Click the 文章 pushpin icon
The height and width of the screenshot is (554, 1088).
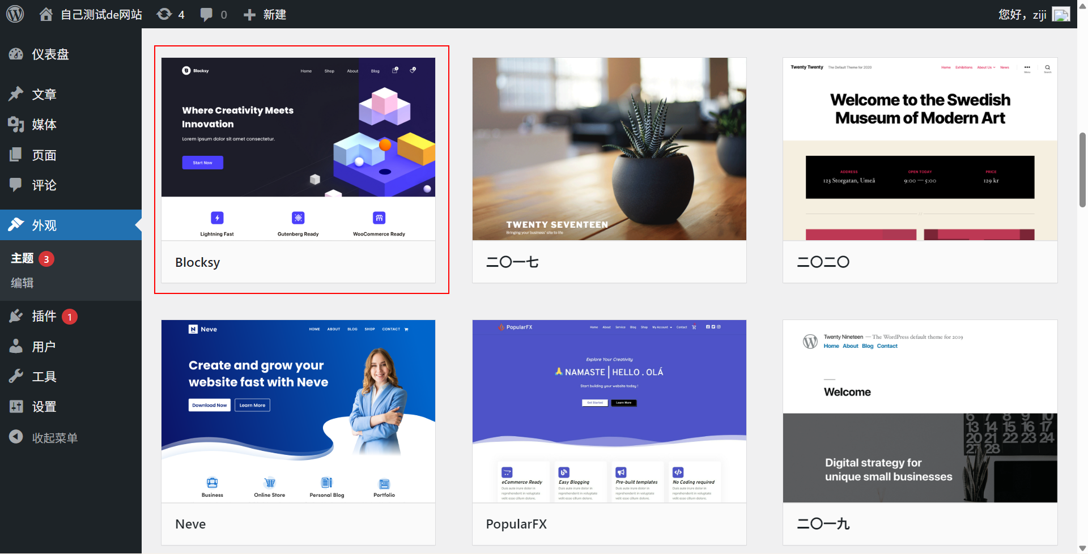click(x=16, y=94)
